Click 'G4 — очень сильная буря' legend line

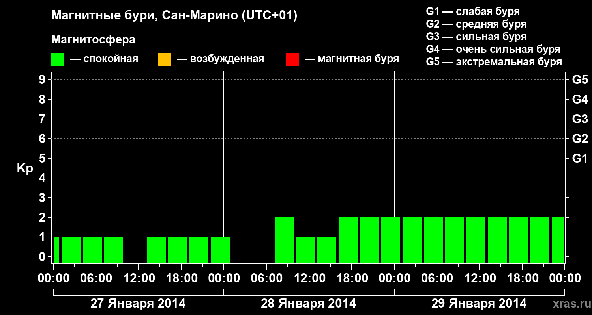click(x=493, y=49)
